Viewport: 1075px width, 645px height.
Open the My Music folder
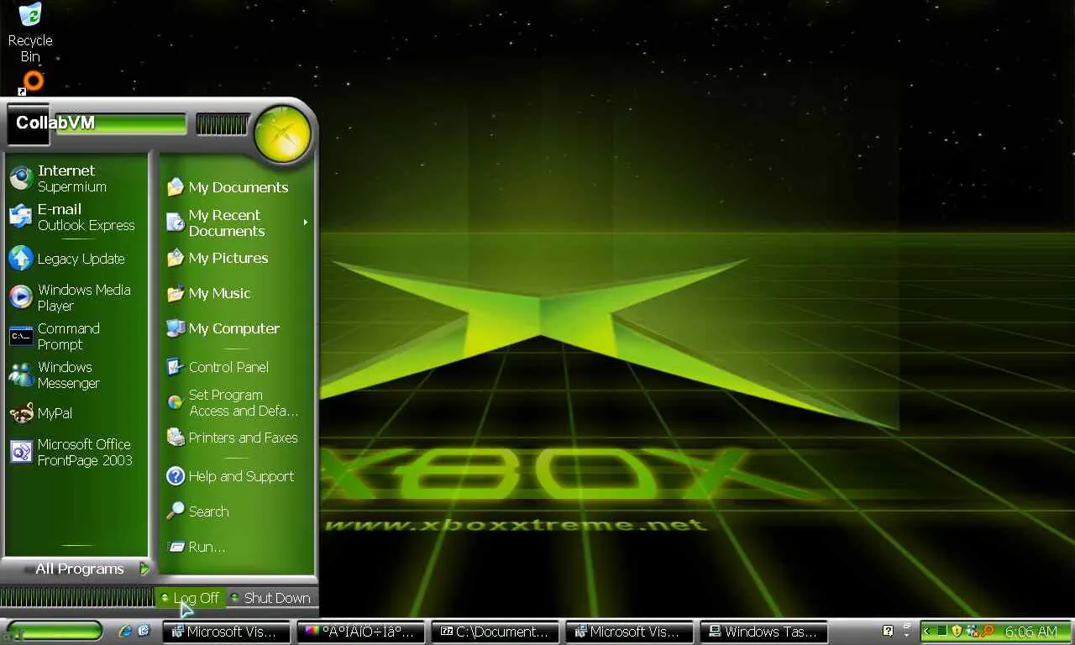[237, 293]
